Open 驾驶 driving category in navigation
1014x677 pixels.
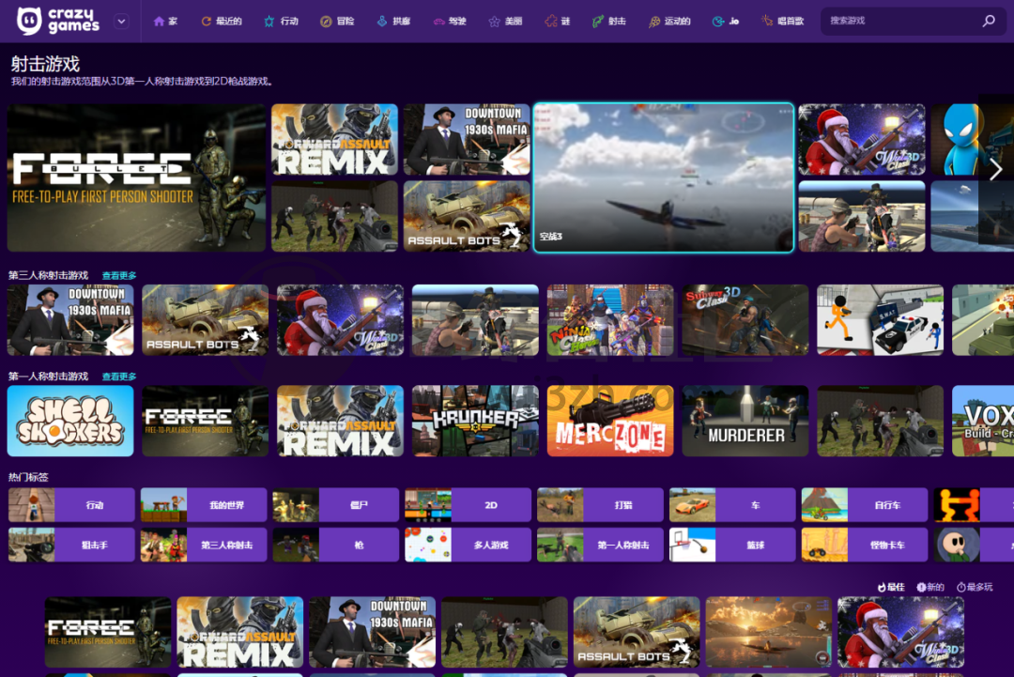point(450,22)
